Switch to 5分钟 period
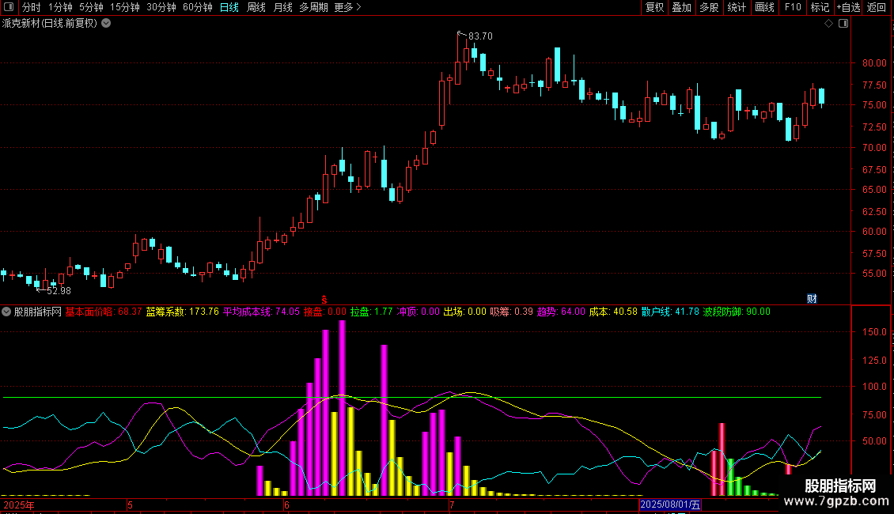The width and height of the screenshot is (894, 514). click(x=91, y=7)
